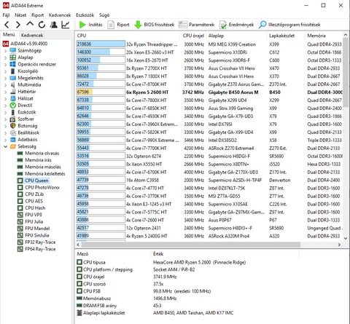Screen dimensions: 350x324
Task: Expand the Kiszolgáló tree node
Action: 5,71
